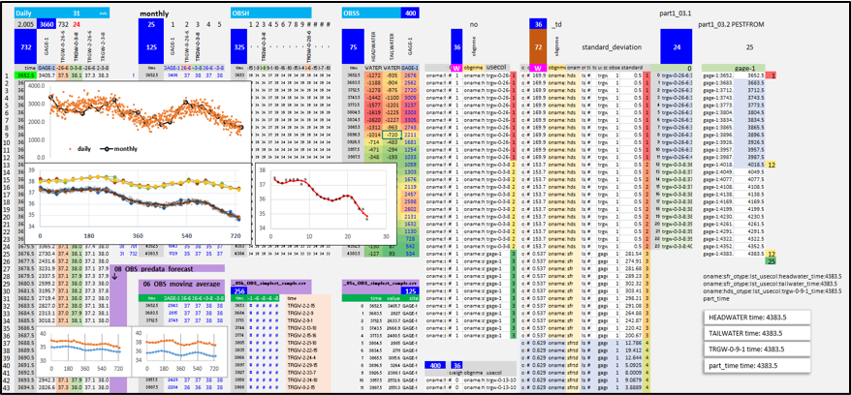Image resolution: width=851 pixels, height=395 pixels.
Task: Select the OBSH header cell
Action: (270, 14)
